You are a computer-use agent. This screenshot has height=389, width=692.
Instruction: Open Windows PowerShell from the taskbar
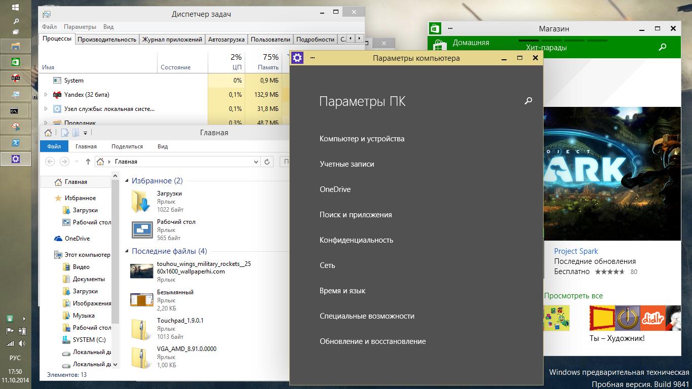tap(16, 142)
